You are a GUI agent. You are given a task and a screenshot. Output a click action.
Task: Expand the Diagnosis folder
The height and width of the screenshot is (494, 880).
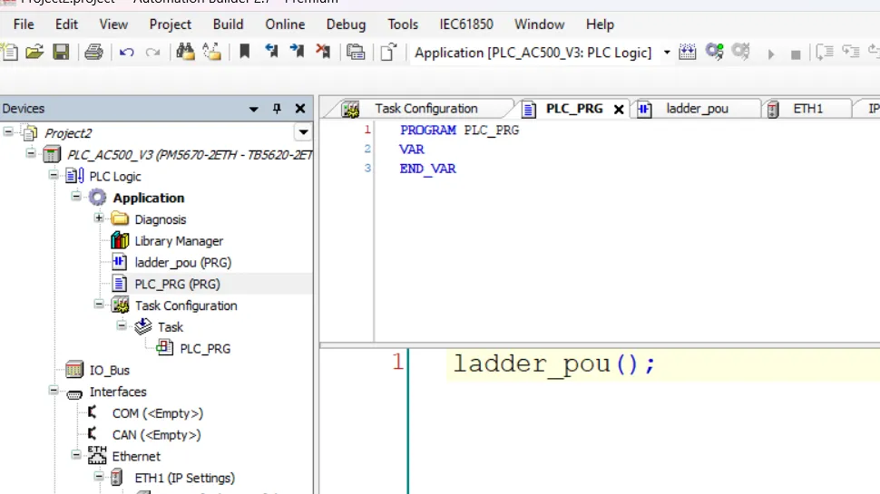pos(99,218)
